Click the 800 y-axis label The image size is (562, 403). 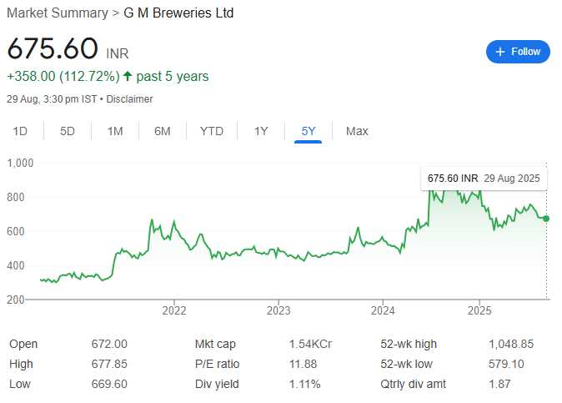15,197
